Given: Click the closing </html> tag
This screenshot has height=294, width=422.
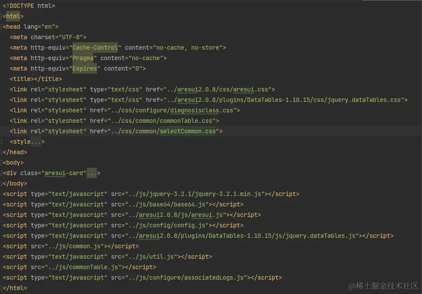Looking at the screenshot, I should pos(15,288).
